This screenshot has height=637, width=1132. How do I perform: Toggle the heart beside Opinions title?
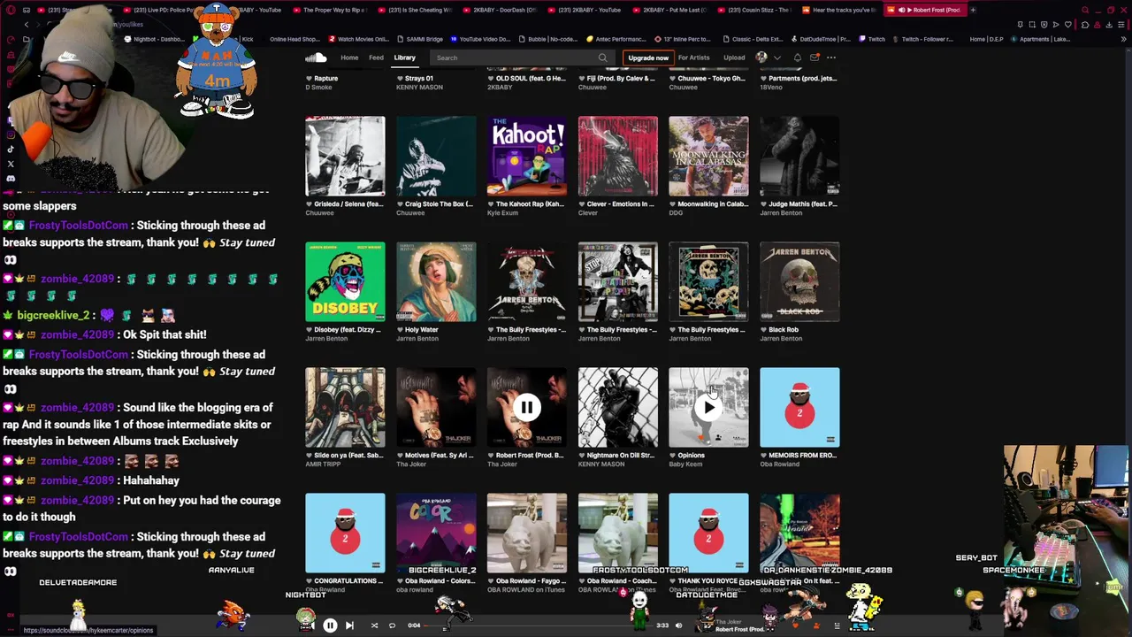[672, 456]
